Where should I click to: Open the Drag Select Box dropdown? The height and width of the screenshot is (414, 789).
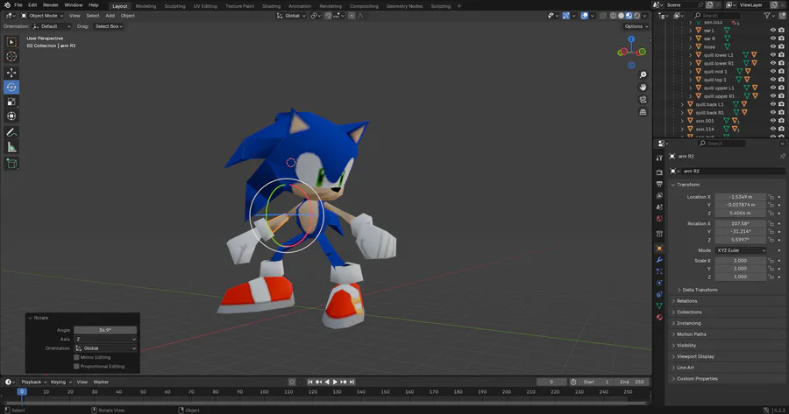click(109, 26)
